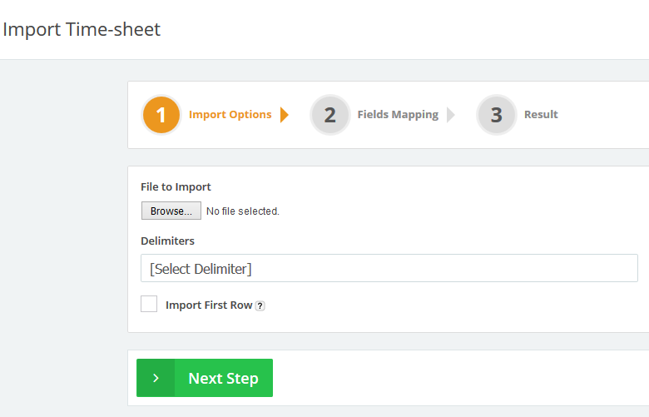Open the help icon beside Import First Row
The height and width of the screenshot is (417, 649).
[260, 305]
